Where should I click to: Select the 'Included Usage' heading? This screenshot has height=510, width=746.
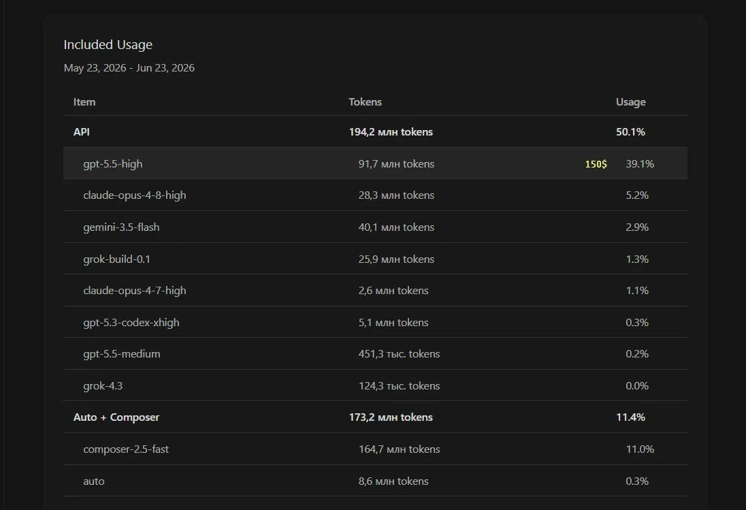coord(108,45)
